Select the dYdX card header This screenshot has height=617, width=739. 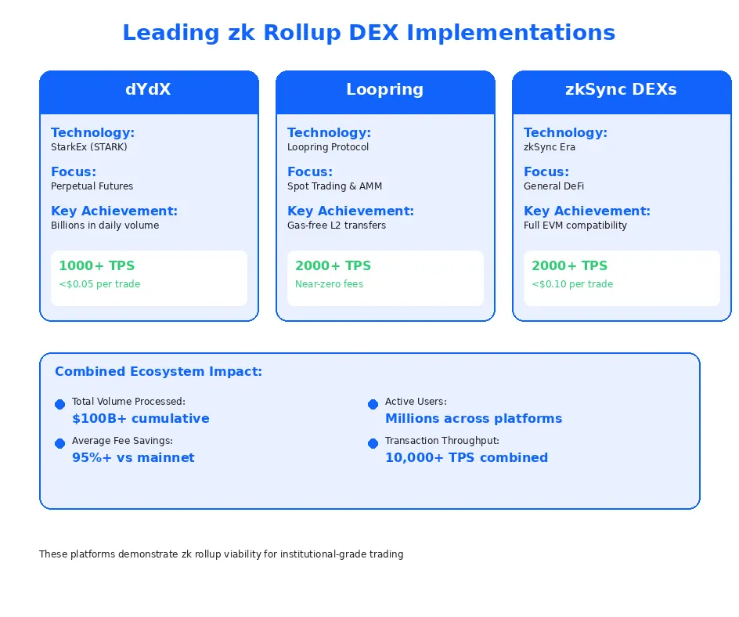pyautogui.click(x=149, y=92)
